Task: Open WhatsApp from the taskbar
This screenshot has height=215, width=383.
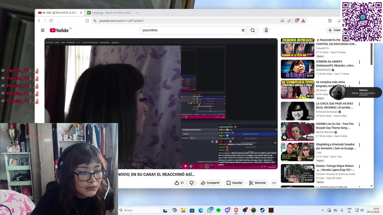Action: [x=210, y=210]
